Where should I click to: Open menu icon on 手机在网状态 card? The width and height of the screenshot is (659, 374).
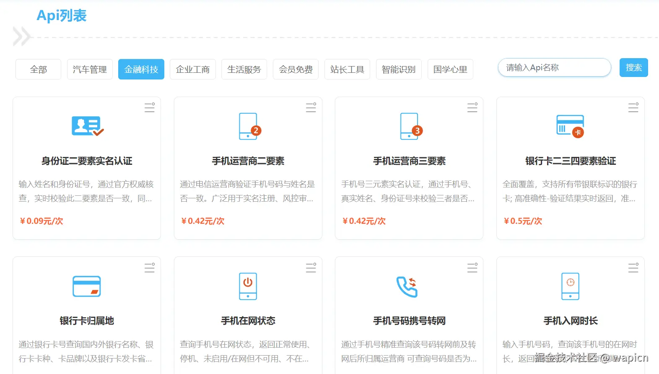click(x=311, y=268)
